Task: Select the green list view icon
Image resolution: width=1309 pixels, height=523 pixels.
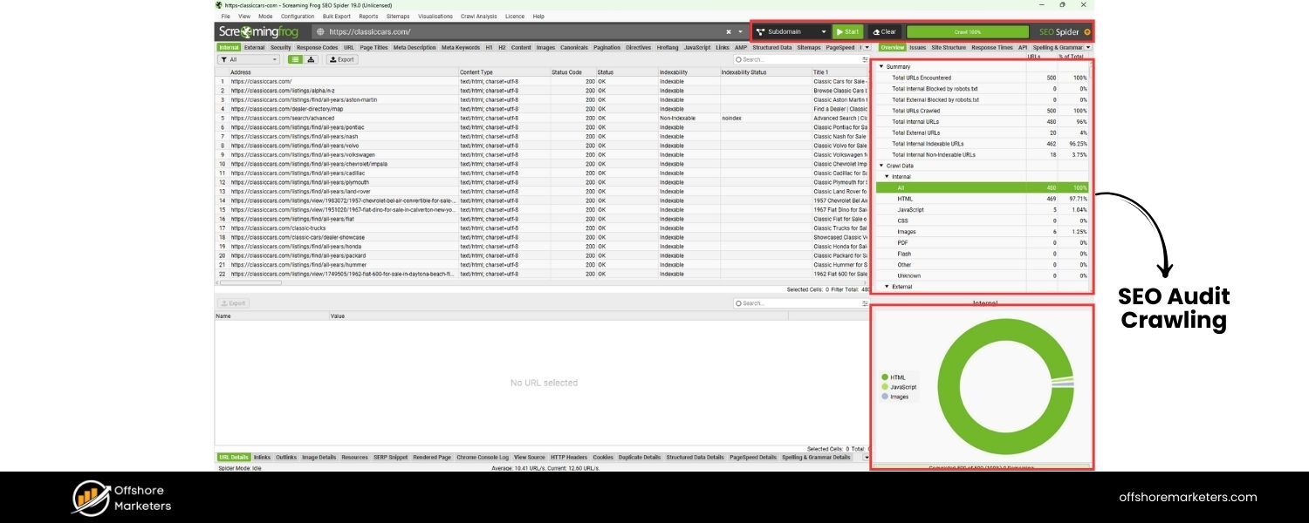Action: pos(295,59)
